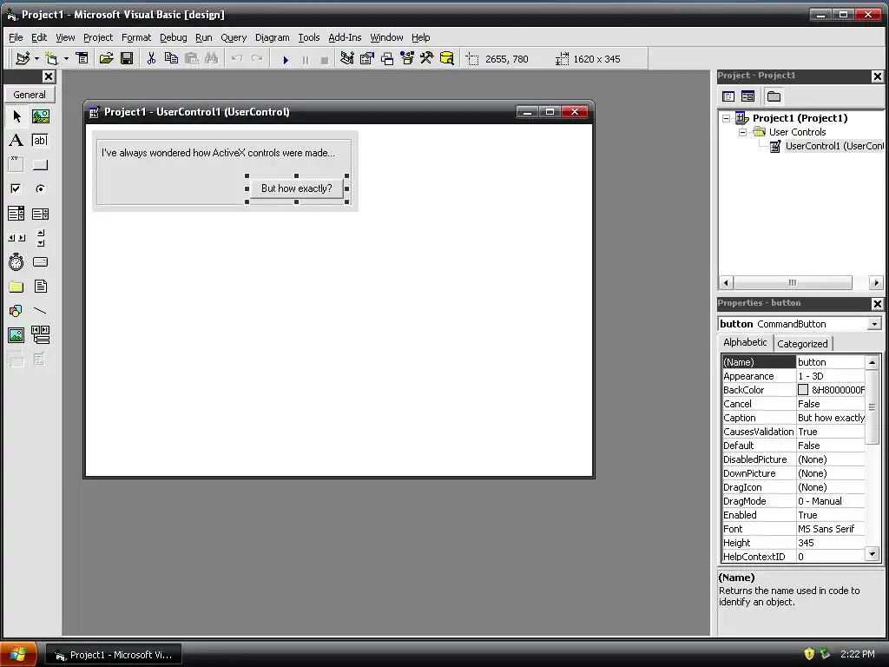Select the DirListBox folder tool
The height and width of the screenshot is (667, 889).
[16, 287]
